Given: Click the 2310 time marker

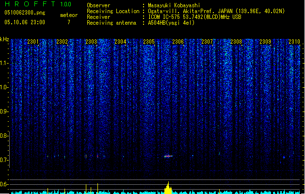Looking at the screenshot, I should pyautogui.click(x=294, y=42).
